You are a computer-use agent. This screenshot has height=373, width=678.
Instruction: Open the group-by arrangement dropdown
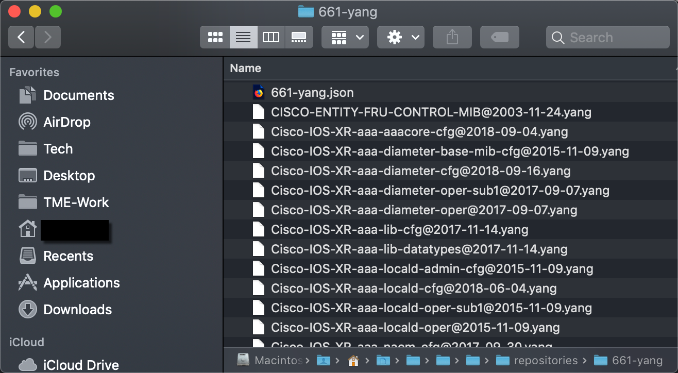(345, 37)
